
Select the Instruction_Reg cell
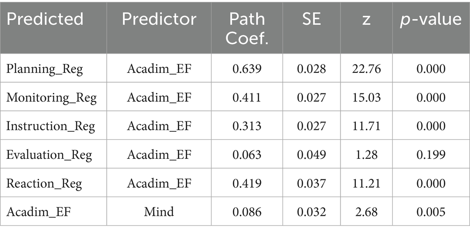pyautogui.click(x=51, y=126)
